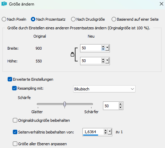
Task: Decrease Höhe percentage with down arrow
Action: 103,62
